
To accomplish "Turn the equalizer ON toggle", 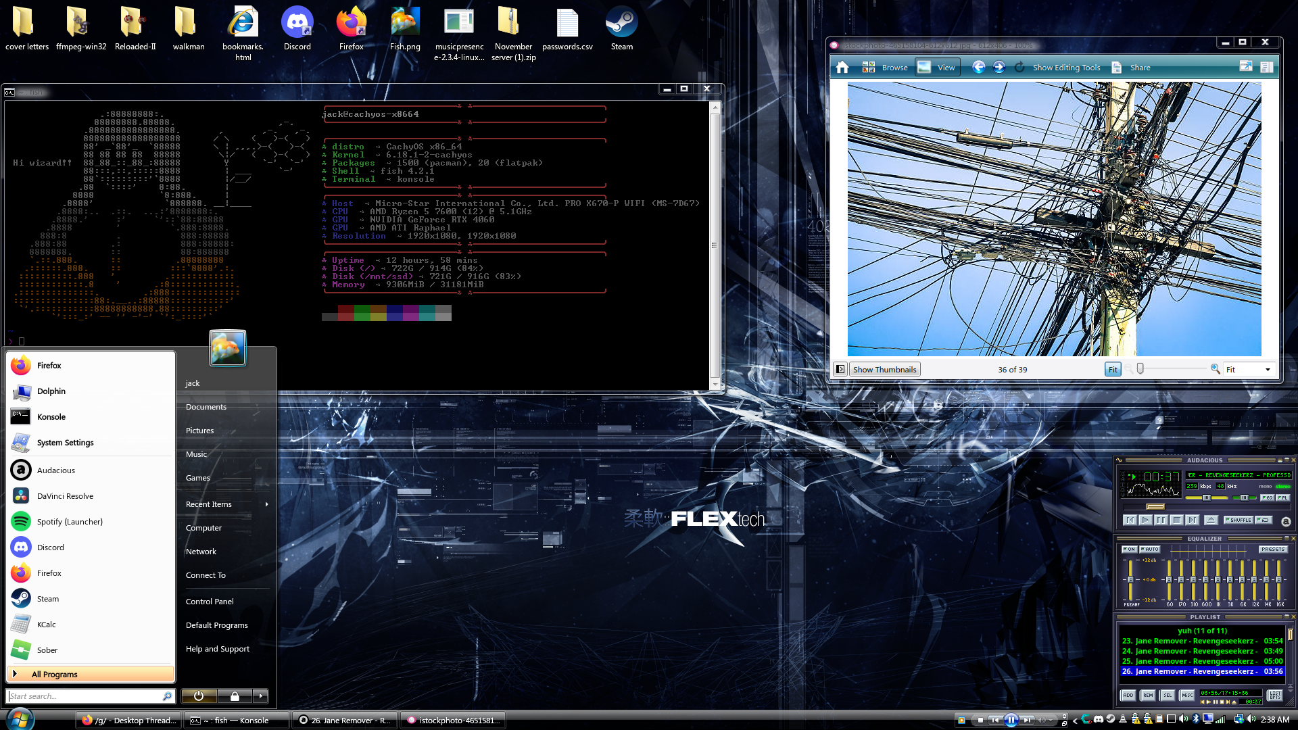I will click(x=1129, y=549).
